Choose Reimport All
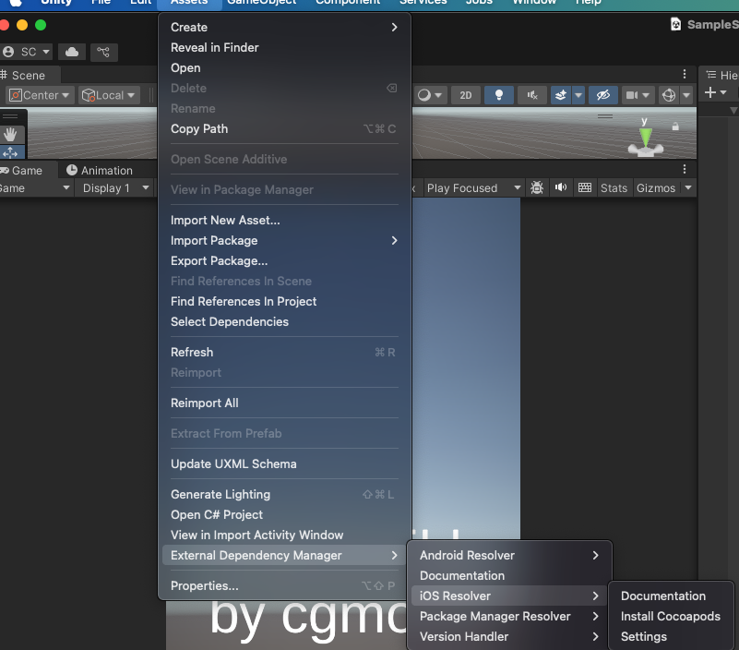Viewport: 739px width, 650px height. [284, 403]
